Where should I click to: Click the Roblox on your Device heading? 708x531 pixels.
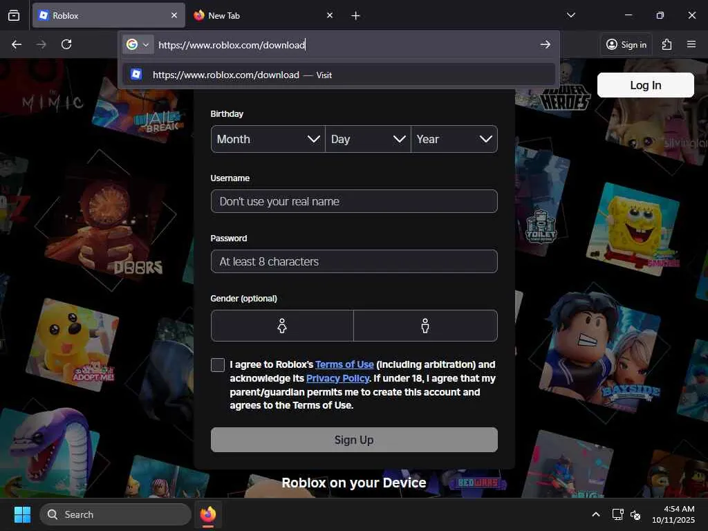(354, 483)
